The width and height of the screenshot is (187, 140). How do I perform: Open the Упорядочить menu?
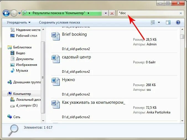point(19,22)
